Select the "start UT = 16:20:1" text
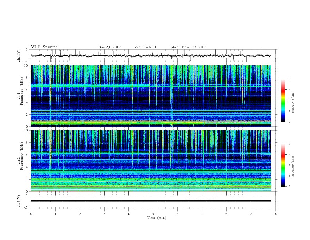The width and height of the screenshot is (310, 240). [x=189, y=47]
